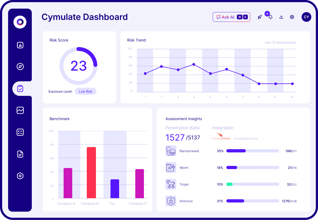The width and height of the screenshot is (318, 220).
Task: Click the Trojan horse icon
Action: [x=171, y=184]
